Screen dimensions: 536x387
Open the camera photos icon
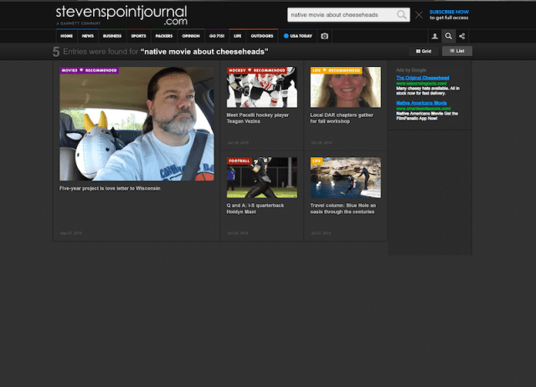325,36
